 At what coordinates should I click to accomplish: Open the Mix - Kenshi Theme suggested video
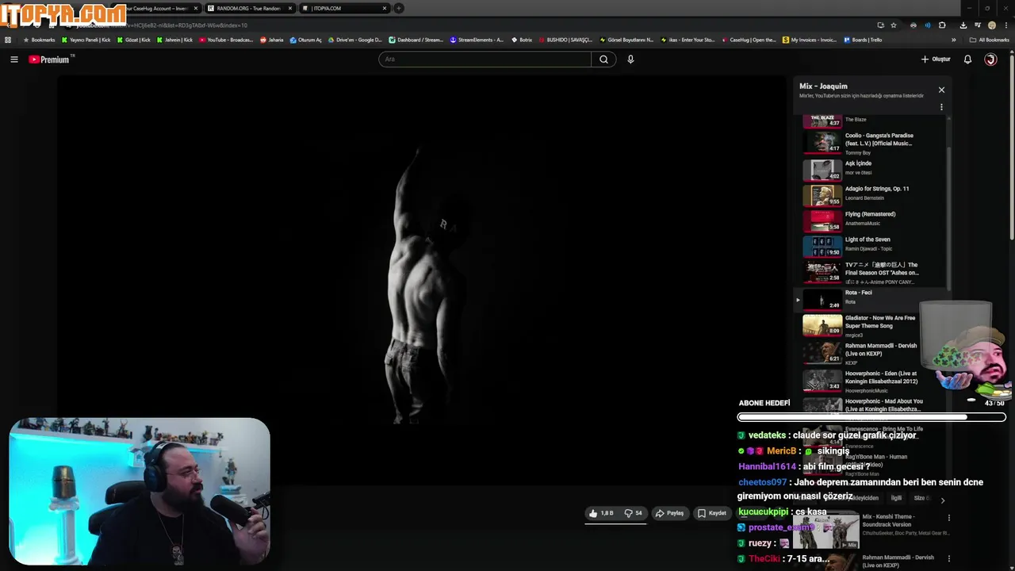871,530
